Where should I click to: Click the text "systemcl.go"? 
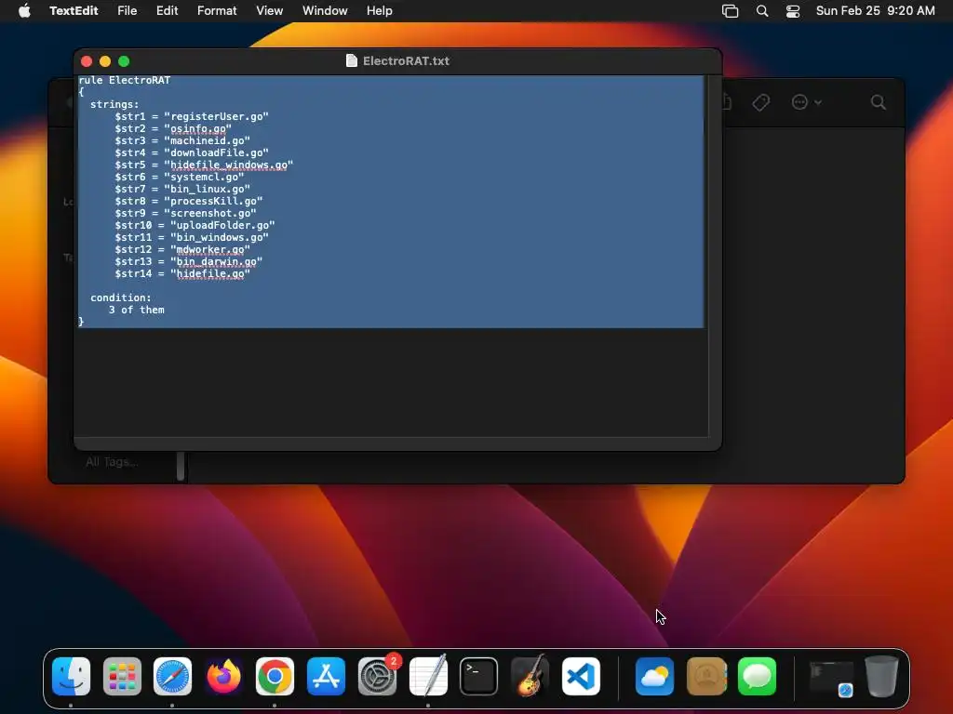coord(204,178)
